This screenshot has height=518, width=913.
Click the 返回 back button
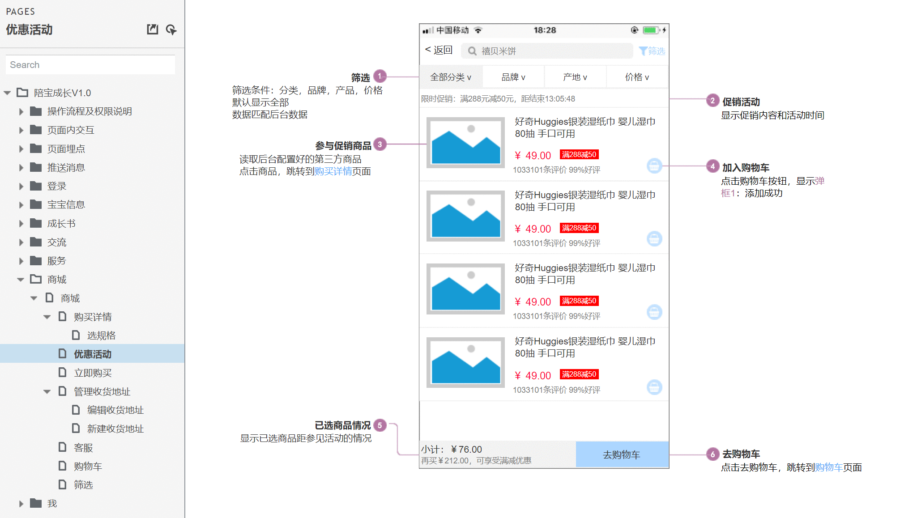(439, 50)
